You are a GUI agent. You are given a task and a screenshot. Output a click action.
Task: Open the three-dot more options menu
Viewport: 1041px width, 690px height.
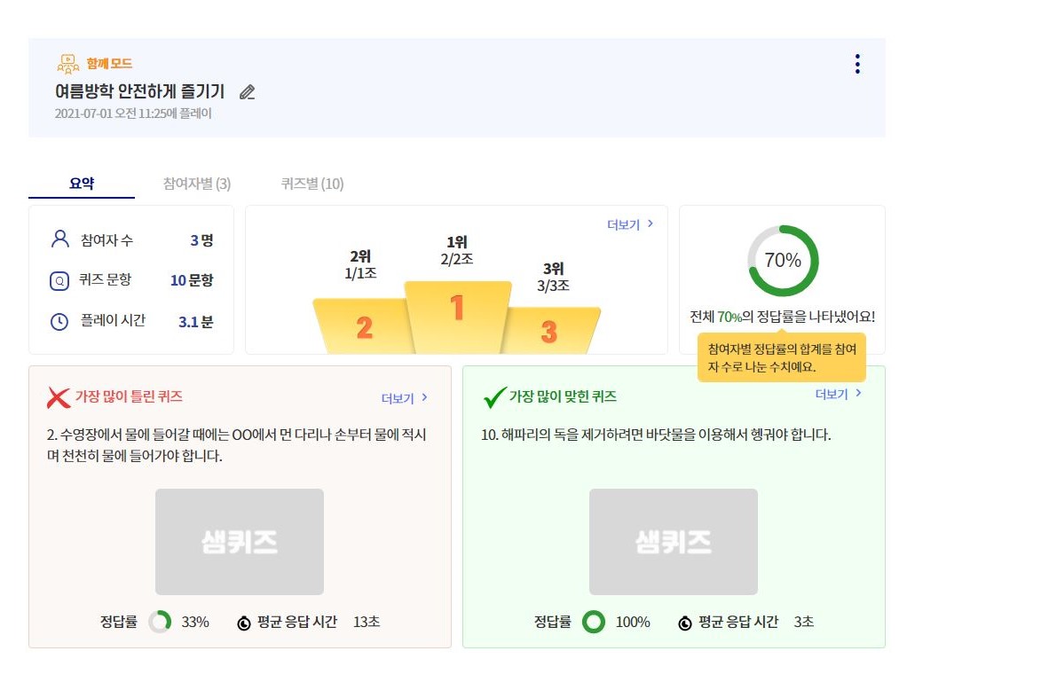point(857,64)
